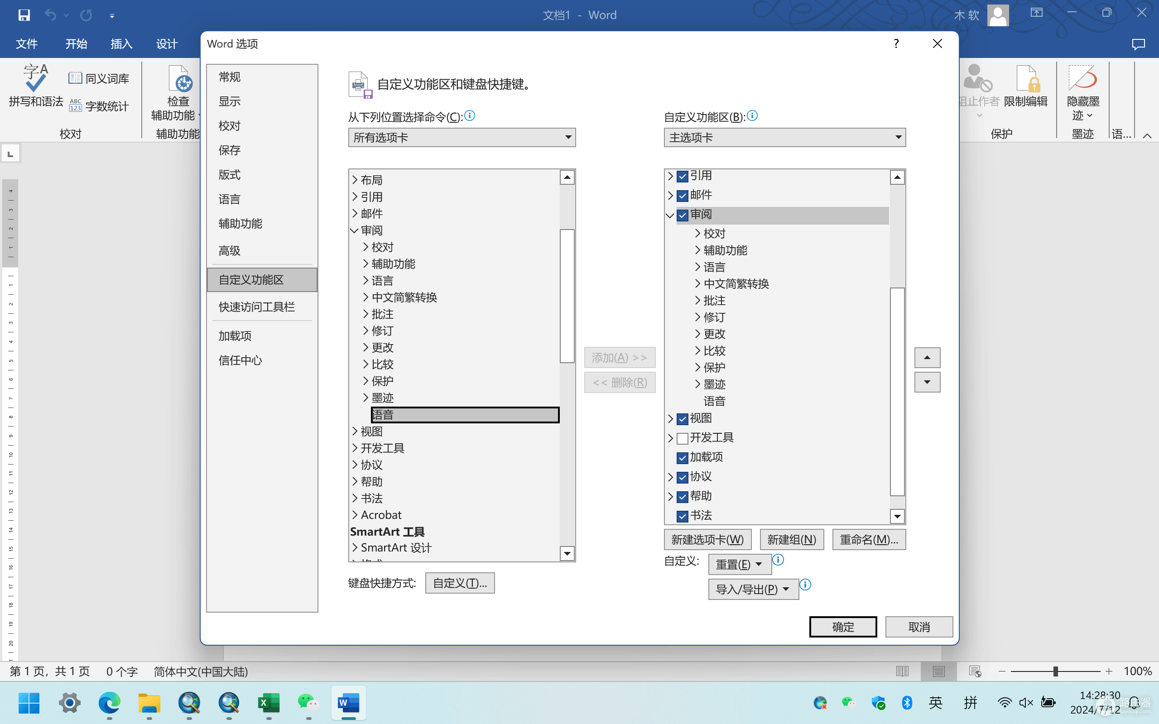This screenshot has height=724, width=1159.
Task: Open the 主选项卡 ribbon dropdown
Action: click(784, 138)
